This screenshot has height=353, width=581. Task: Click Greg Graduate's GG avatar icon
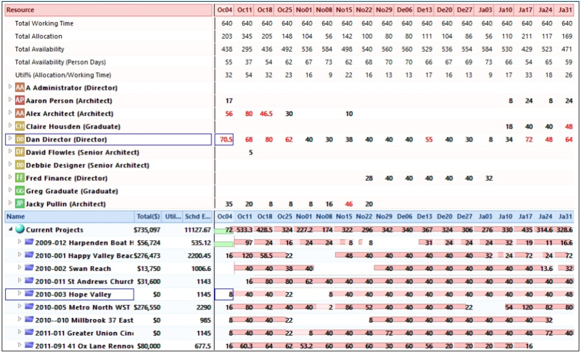click(20, 191)
